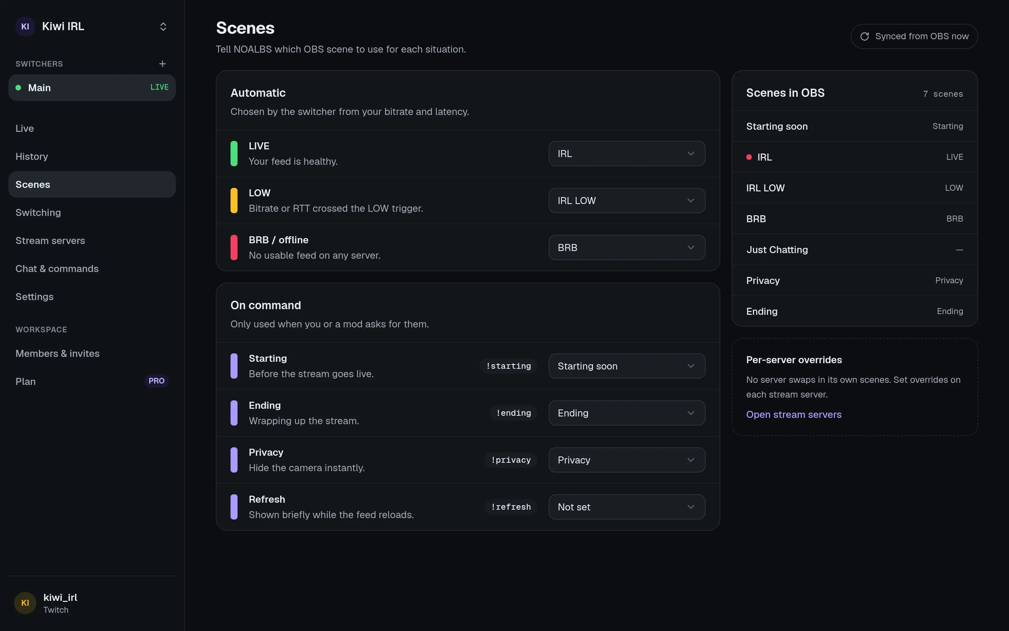Click the LIVE status tag on Main
The height and width of the screenshot is (631, 1009).
[159, 87]
